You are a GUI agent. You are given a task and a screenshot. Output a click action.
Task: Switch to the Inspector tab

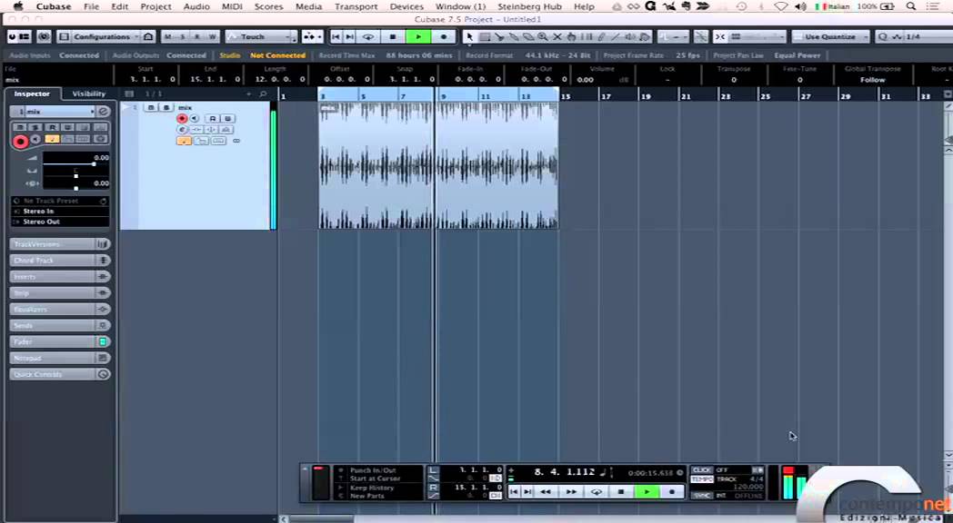pyautogui.click(x=32, y=94)
